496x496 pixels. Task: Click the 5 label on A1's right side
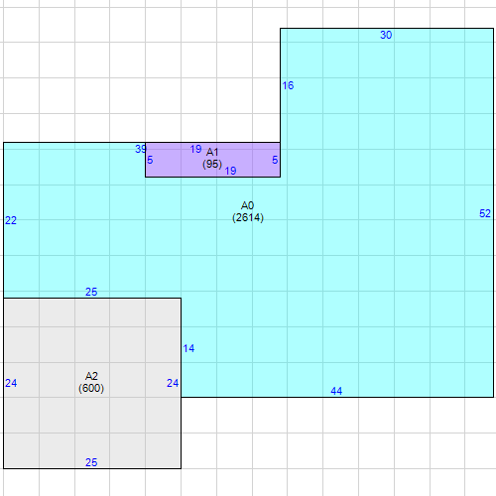click(275, 160)
